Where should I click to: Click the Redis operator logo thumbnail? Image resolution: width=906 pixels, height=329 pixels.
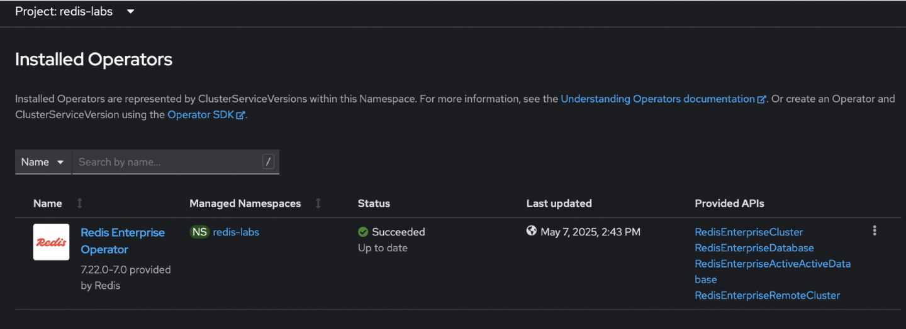click(x=51, y=242)
